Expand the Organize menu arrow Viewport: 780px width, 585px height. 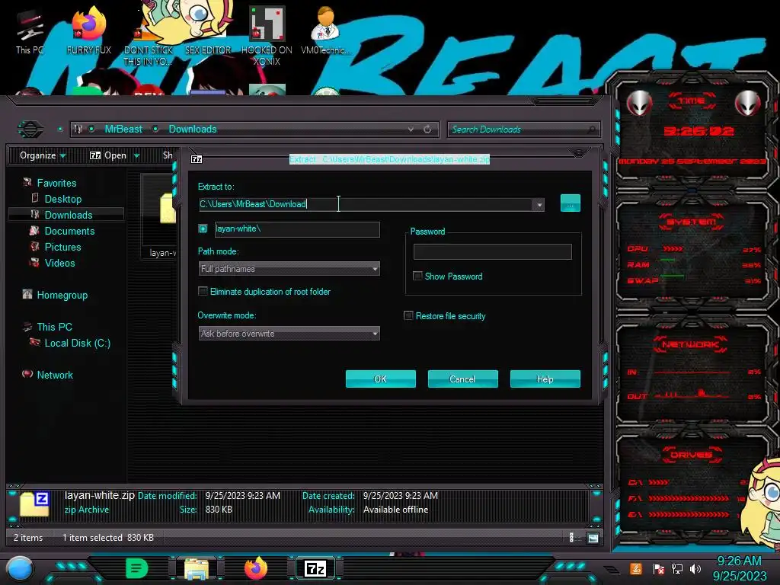point(63,155)
